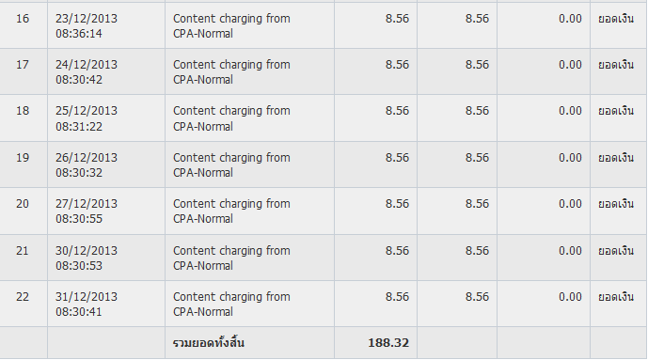Click Content charging description in row 19
This screenshot has width=648, height=360.
coord(231,165)
